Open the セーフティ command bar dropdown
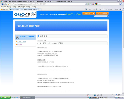The image size is (124, 99). pos(109,9)
